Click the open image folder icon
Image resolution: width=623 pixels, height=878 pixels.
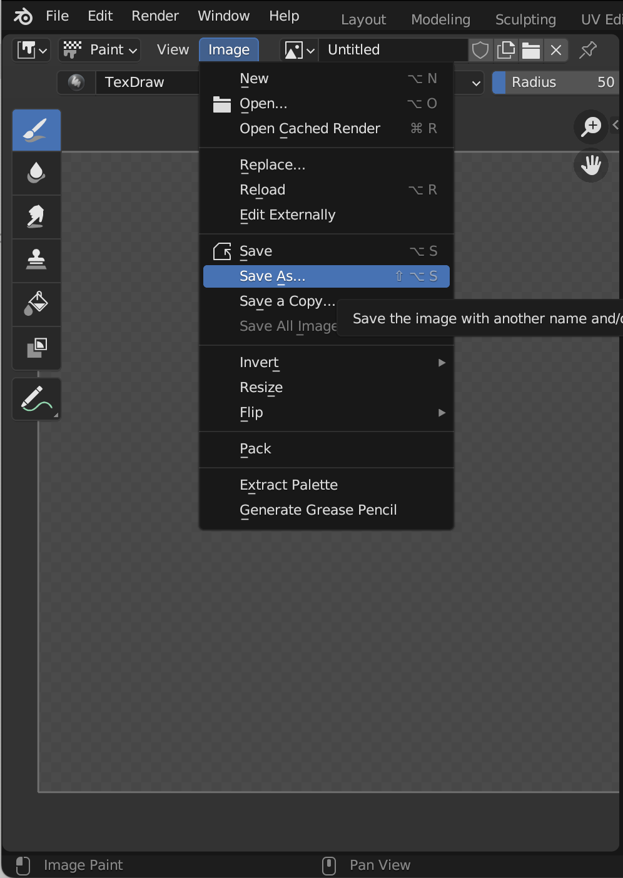click(531, 50)
